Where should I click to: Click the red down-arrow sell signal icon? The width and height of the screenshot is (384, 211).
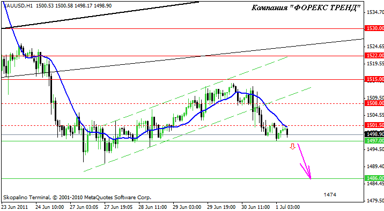click(292, 146)
